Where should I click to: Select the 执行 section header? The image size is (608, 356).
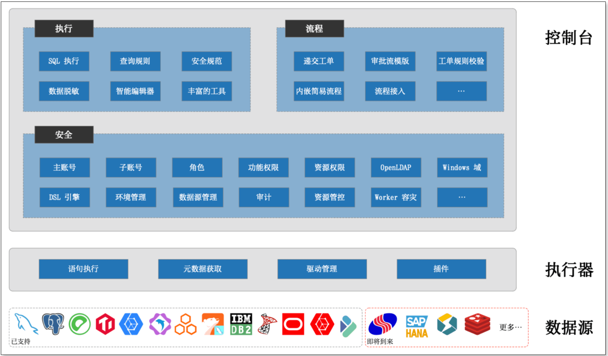click(x=64, y=28)
